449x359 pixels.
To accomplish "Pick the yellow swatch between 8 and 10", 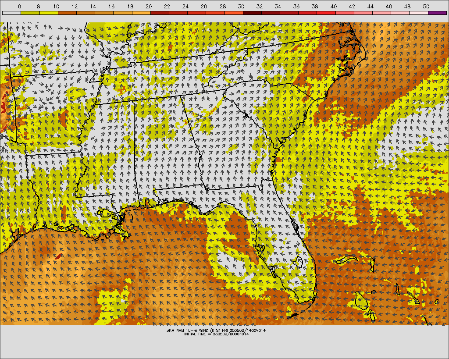I will tap(49, 13).
